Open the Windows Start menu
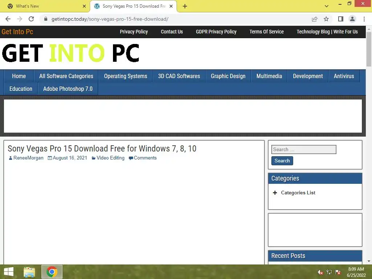This screenshot has width=372, height=279. coord(9,272)
